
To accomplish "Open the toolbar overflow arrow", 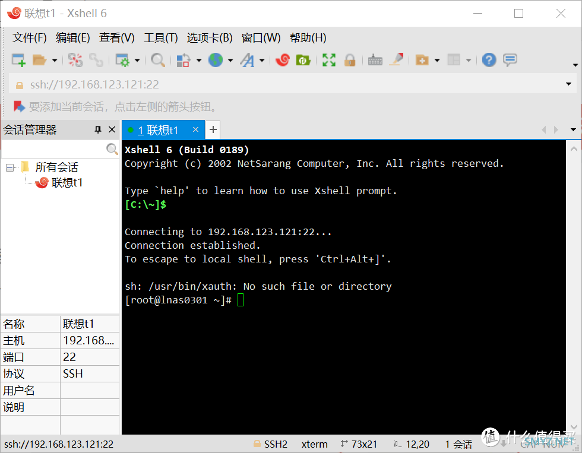I will click(575, 65).
